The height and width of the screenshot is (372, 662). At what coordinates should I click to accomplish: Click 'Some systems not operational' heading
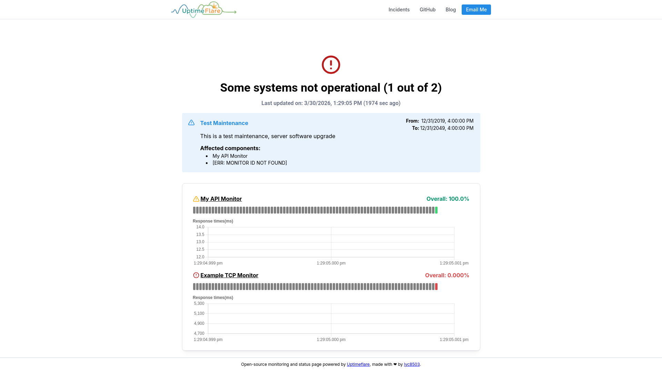331,87
